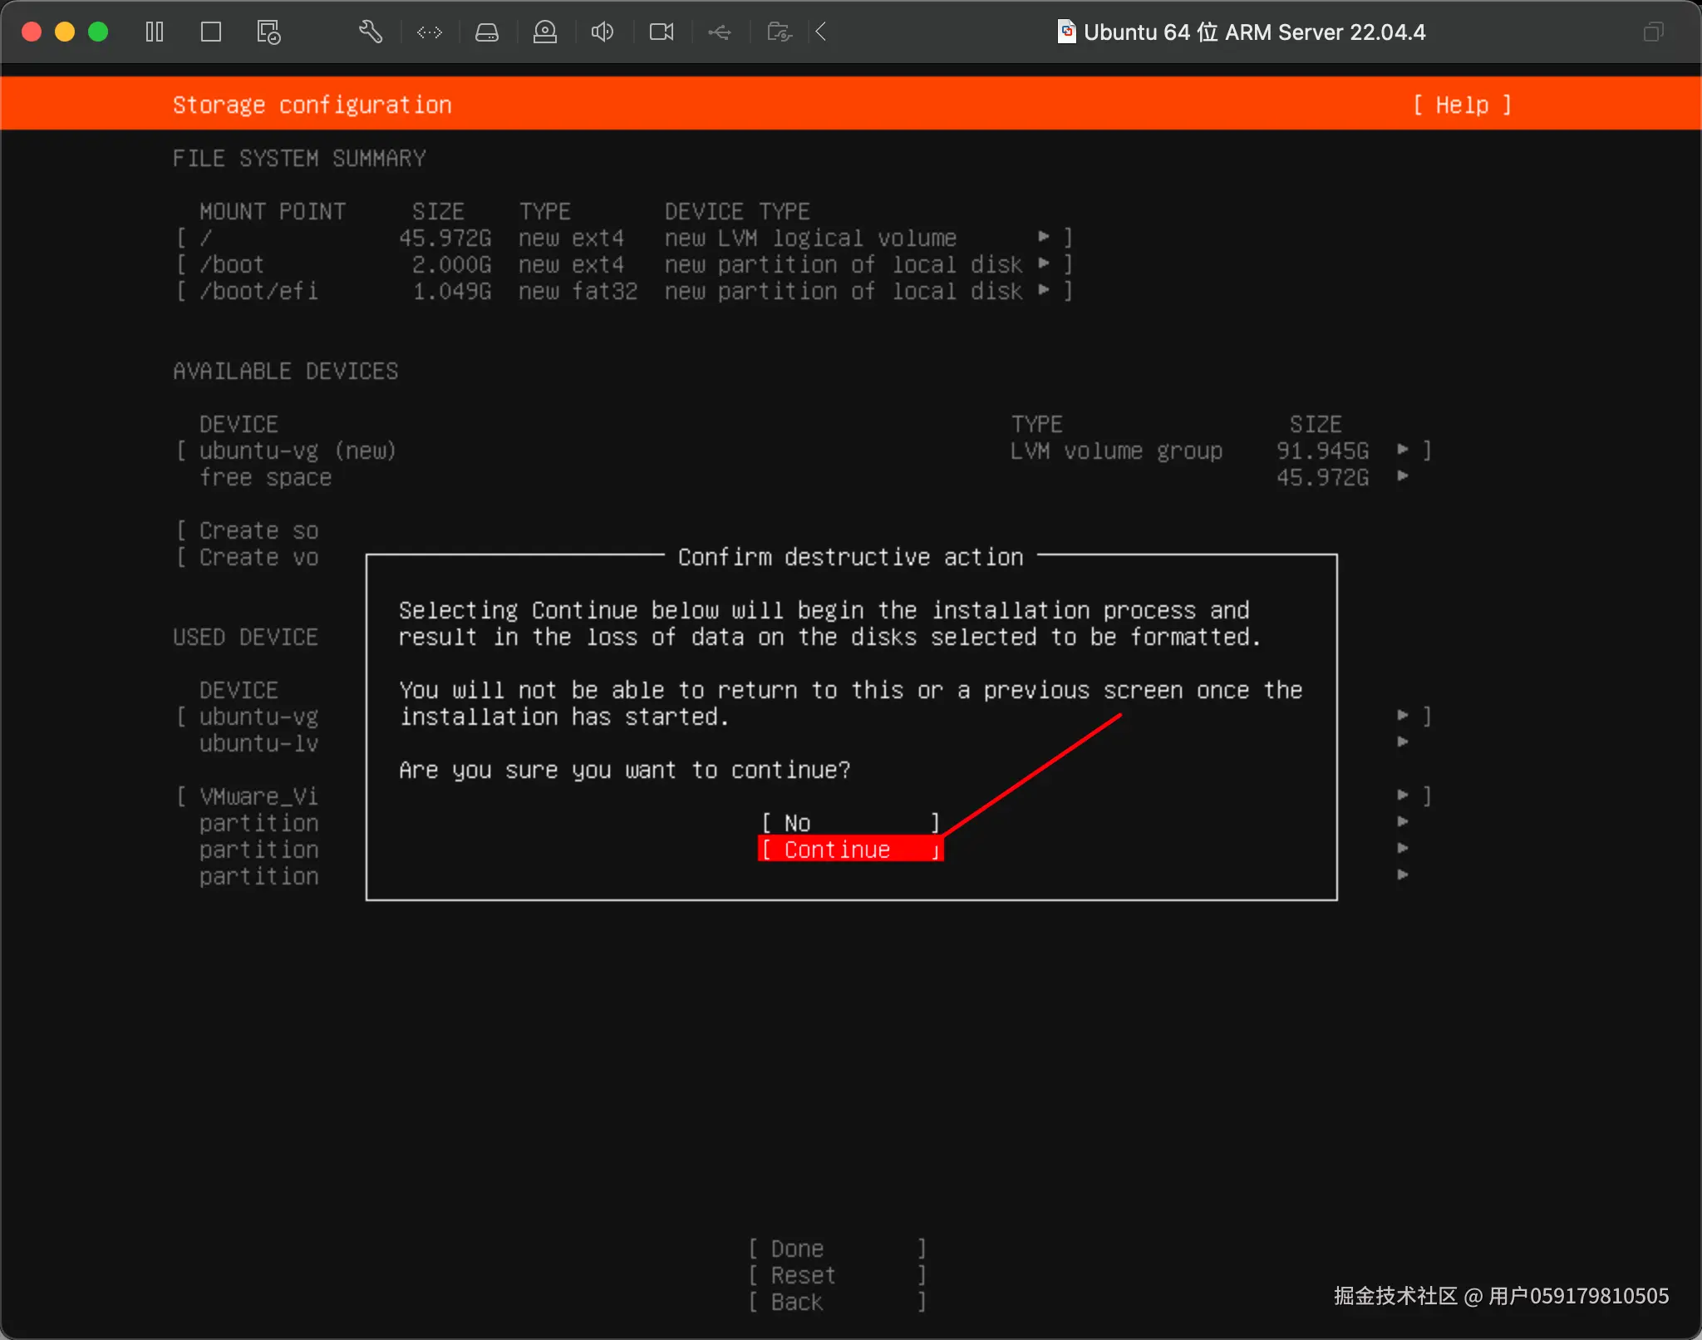Click the shared folders icon
Image resolution: width=1702 pixels, height=1340 pixels.
(779, 32)
